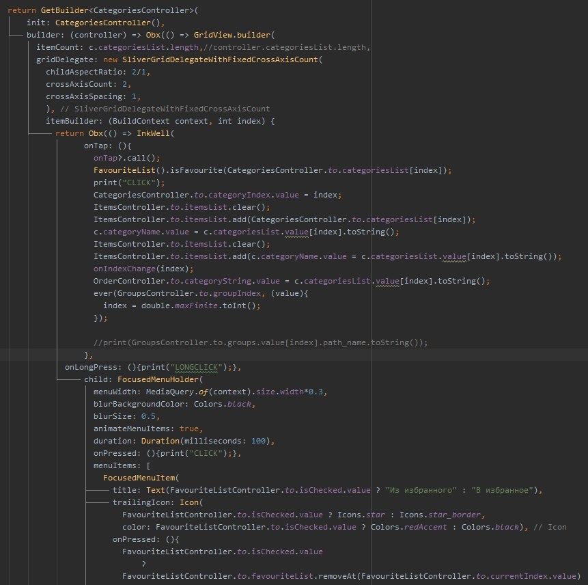
Task: Select the "LONGCLICK" string literal
Action: coord(196,368)
